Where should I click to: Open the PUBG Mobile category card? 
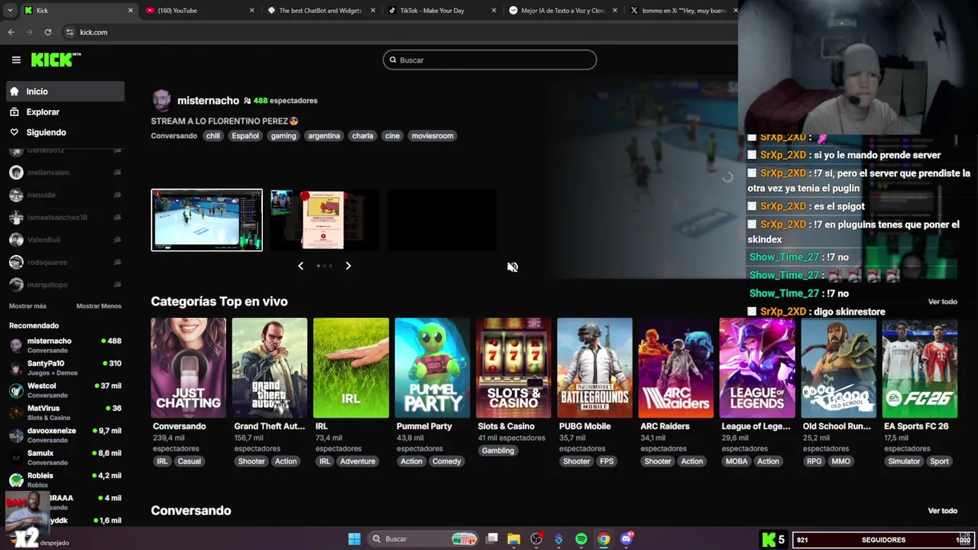click(x=594, y=368)
